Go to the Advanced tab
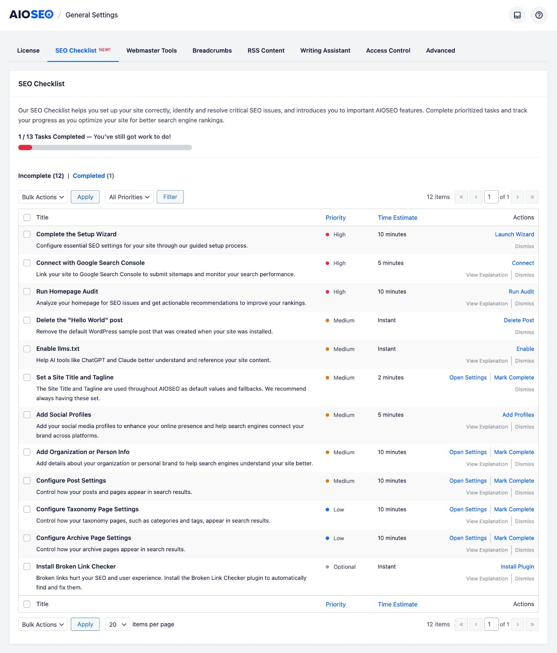Viewport: 557px width, 653px height. coord(440,50)
